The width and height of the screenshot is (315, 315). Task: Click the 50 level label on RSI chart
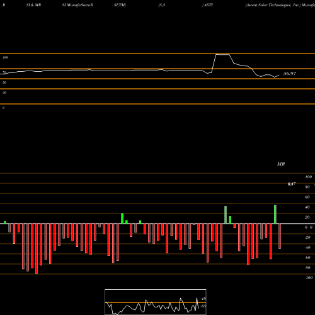4,83
